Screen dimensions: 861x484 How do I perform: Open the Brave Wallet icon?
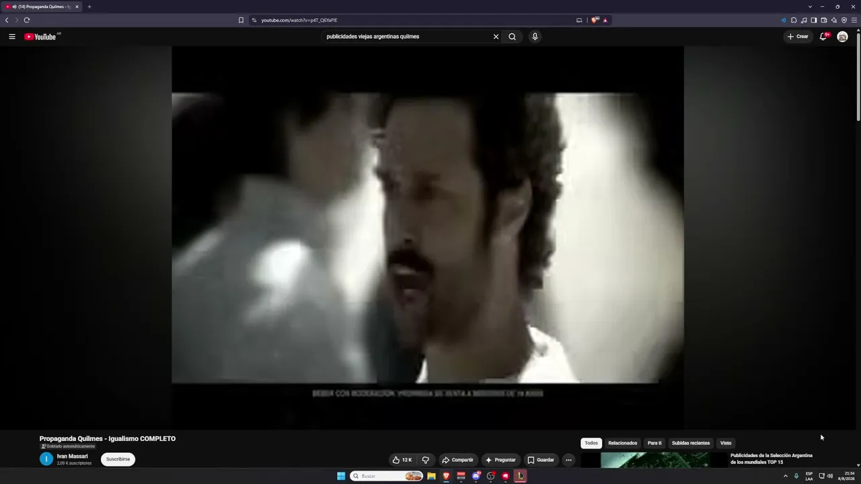click(x=824, y=20)
